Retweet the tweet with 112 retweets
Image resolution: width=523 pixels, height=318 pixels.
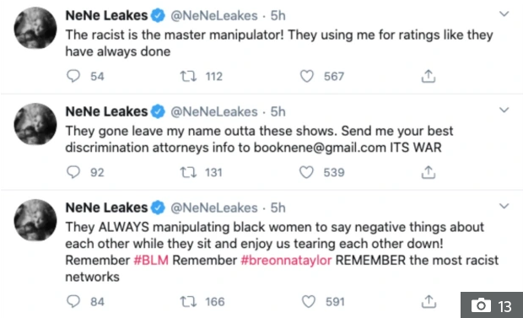pos(188,76)
